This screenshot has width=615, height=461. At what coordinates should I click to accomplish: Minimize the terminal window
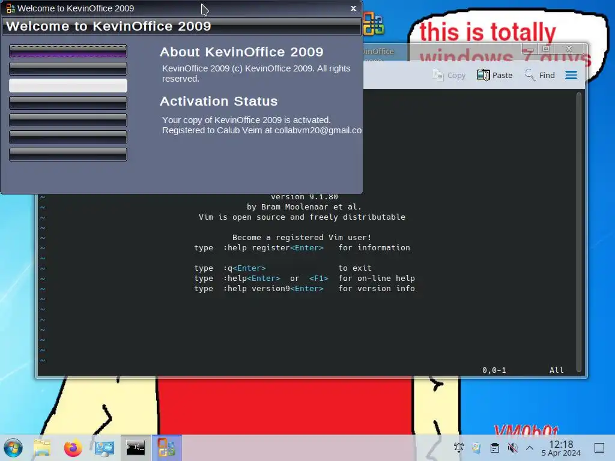(x=529, y=49)
